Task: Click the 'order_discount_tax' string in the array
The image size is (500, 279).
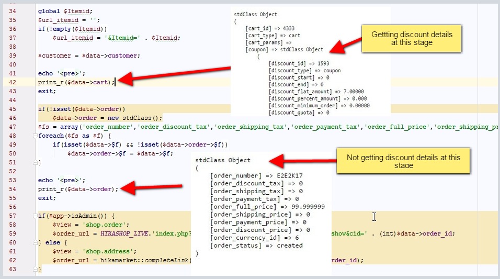Action: [174, 127]
